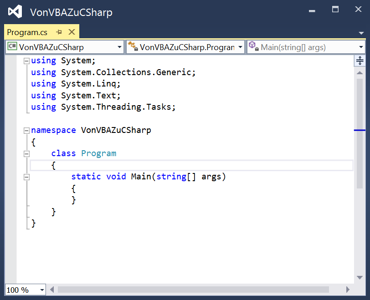This screenshot has height=300, width=370.
Task: Click the class icon in type dropdown
Action: coord(133,46)
